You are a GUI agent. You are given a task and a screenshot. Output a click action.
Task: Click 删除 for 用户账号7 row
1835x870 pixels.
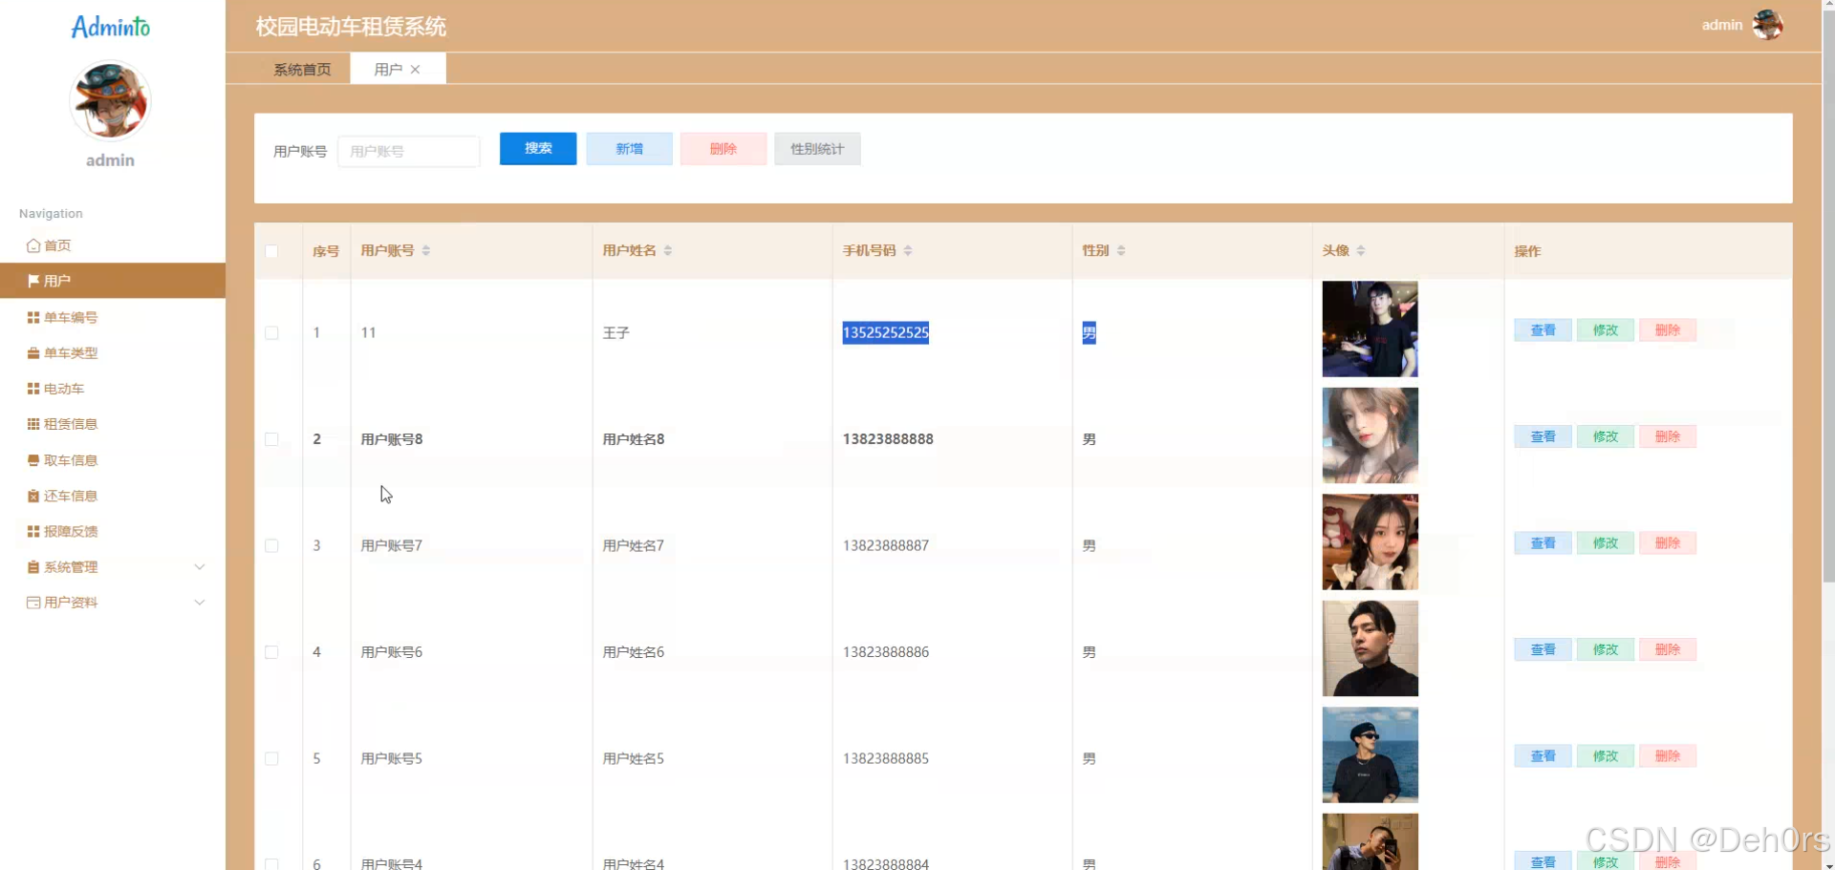1668,543
